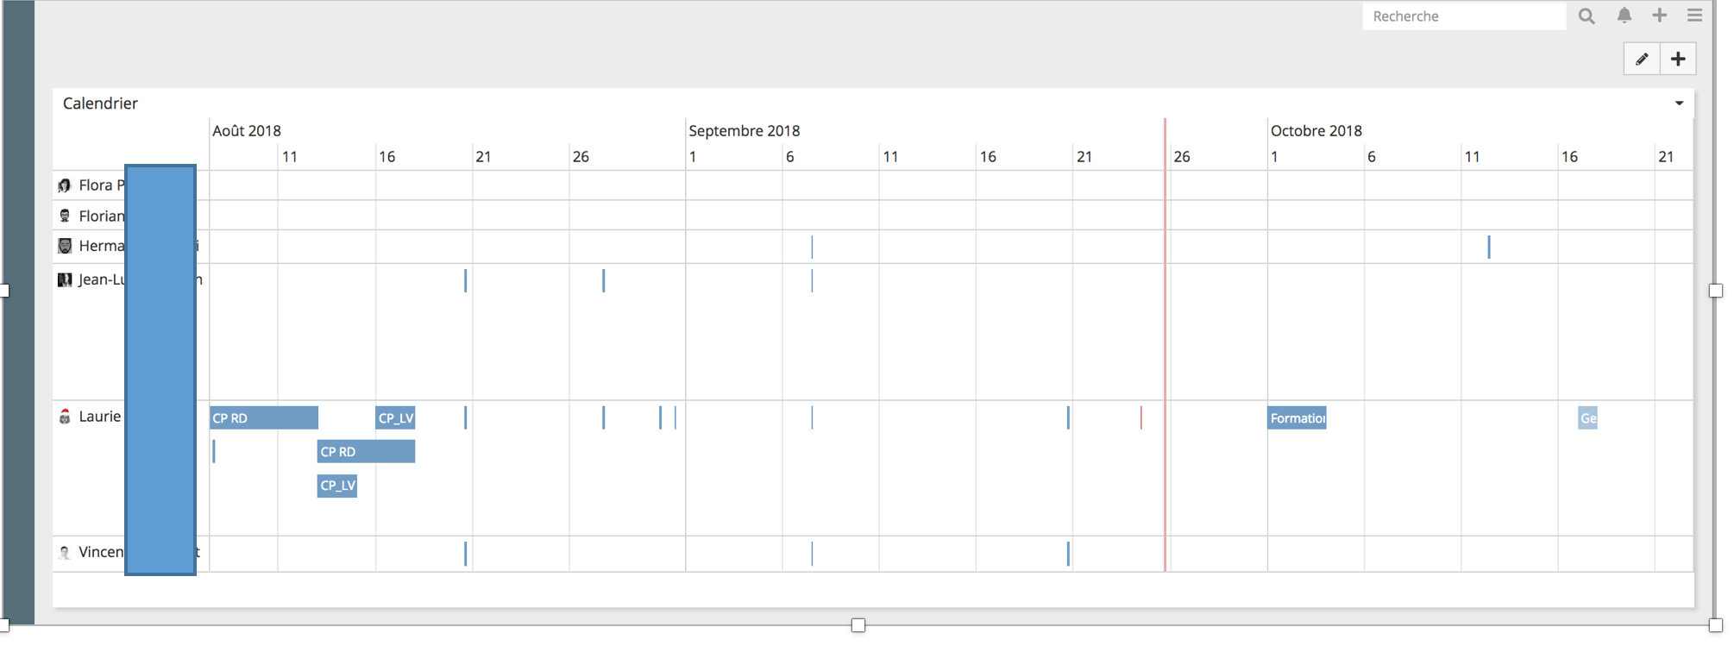This screenshot has height=652, width=1734.
Task: Select Herma's event marker in October
Action: [1489, 247]
